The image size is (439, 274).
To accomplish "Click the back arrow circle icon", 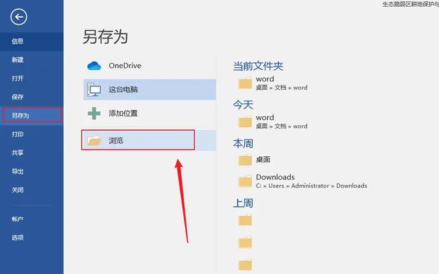I will pos(19,17).
